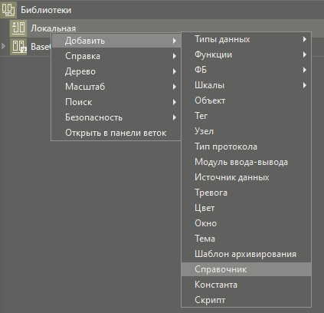Add an Узел item
The width and height of the screenshot is (324, 313).
point(247,131)
